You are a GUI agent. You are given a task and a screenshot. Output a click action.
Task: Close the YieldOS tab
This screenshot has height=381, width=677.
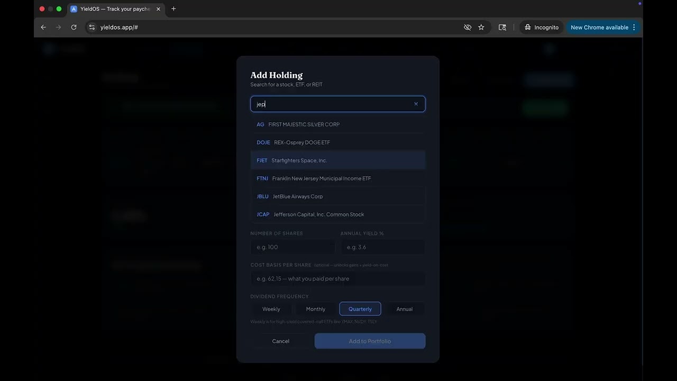158,9
